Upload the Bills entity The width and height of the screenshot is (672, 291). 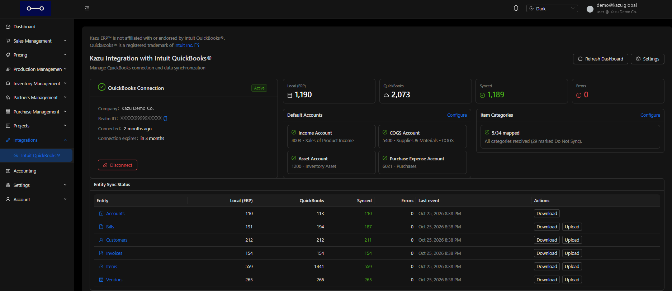point(572,227)
